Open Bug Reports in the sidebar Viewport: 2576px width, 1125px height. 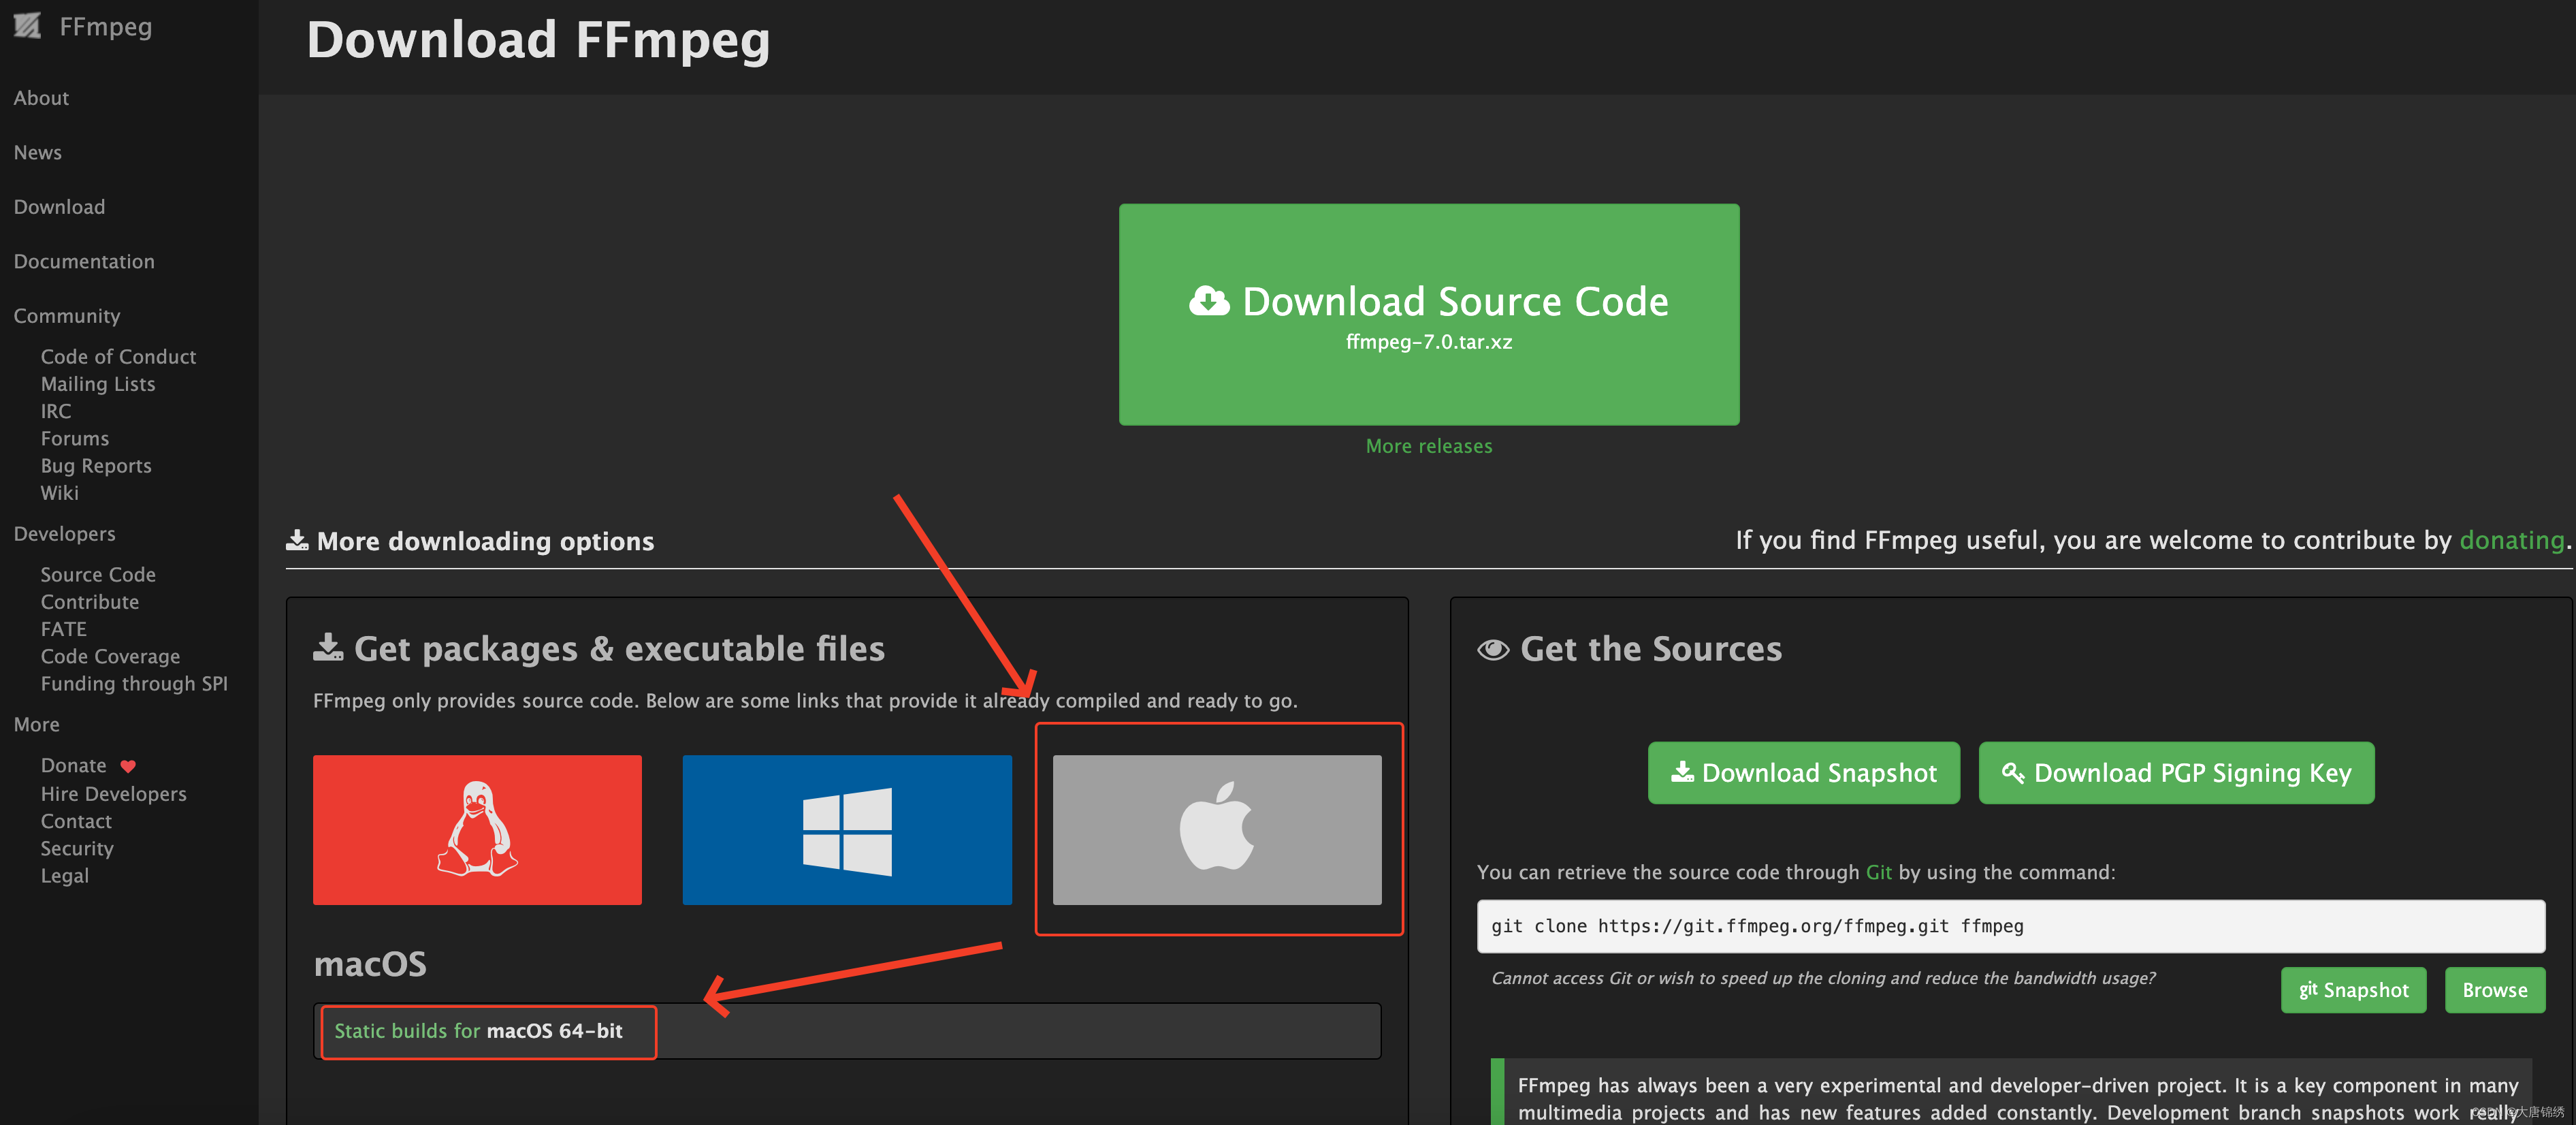pyautogui.click(x=96, y=466)
